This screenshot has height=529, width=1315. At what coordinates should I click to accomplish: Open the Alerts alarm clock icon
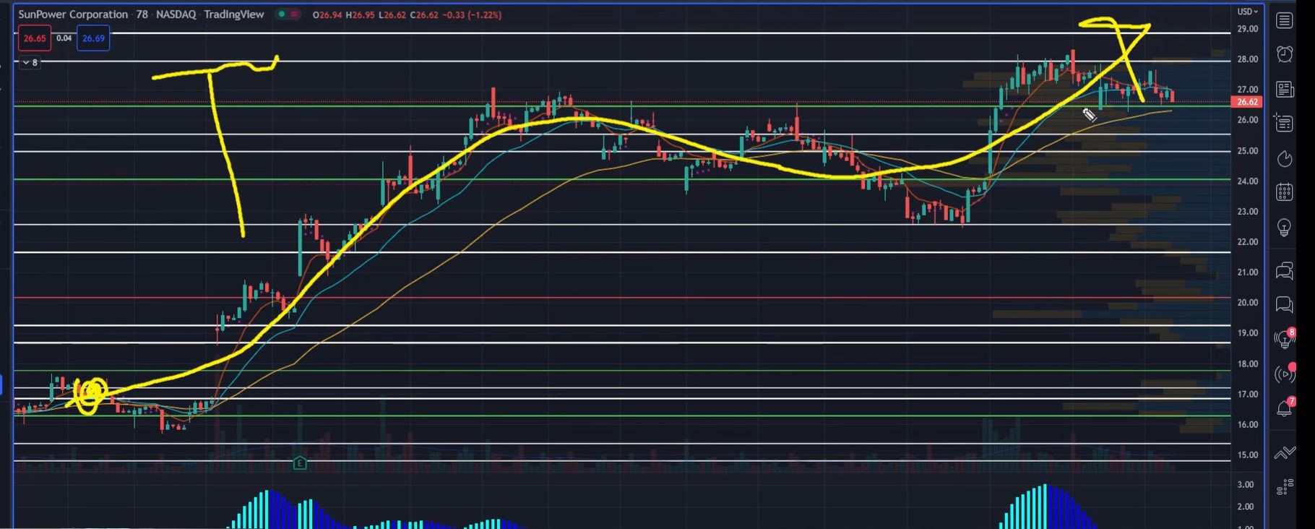1284,54
